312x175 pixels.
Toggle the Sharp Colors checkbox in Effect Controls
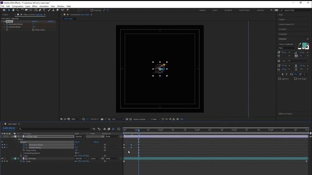[33, 30]
